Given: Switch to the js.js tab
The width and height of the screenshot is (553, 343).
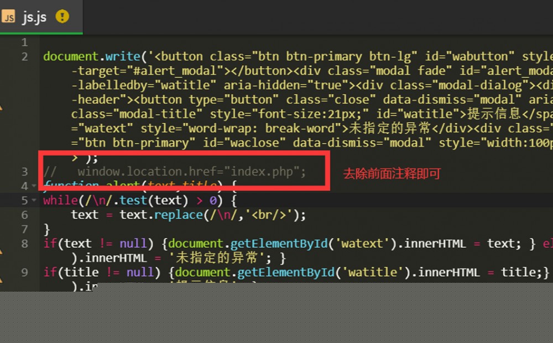Looking at the screenshot, I should (34, 17).
